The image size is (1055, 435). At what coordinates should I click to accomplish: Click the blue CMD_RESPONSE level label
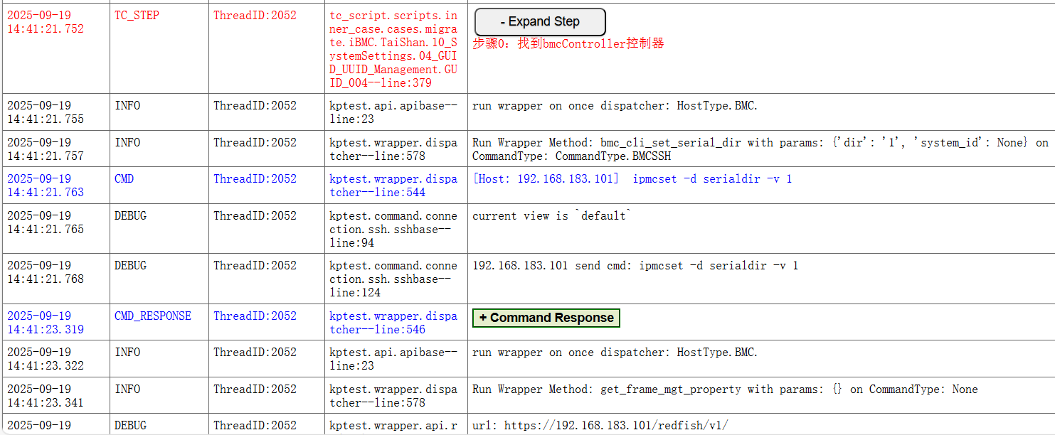[152, 316]
